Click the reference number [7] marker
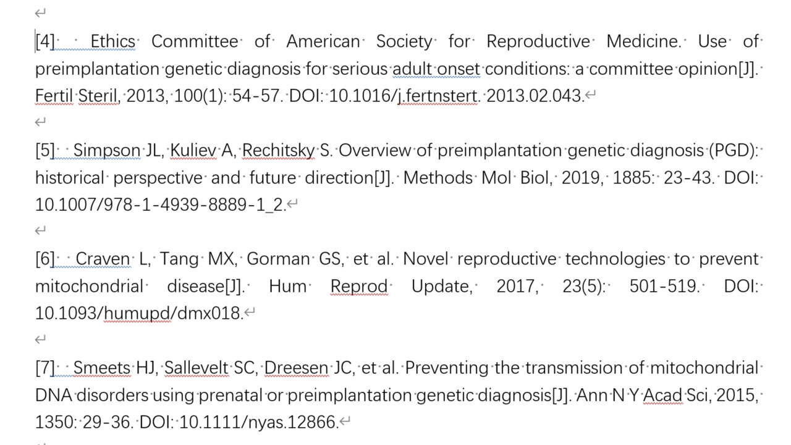 click(45, 368)
